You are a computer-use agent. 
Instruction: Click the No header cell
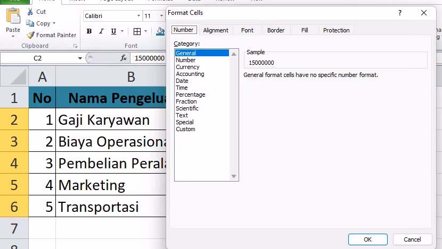(x=42, y=98)
